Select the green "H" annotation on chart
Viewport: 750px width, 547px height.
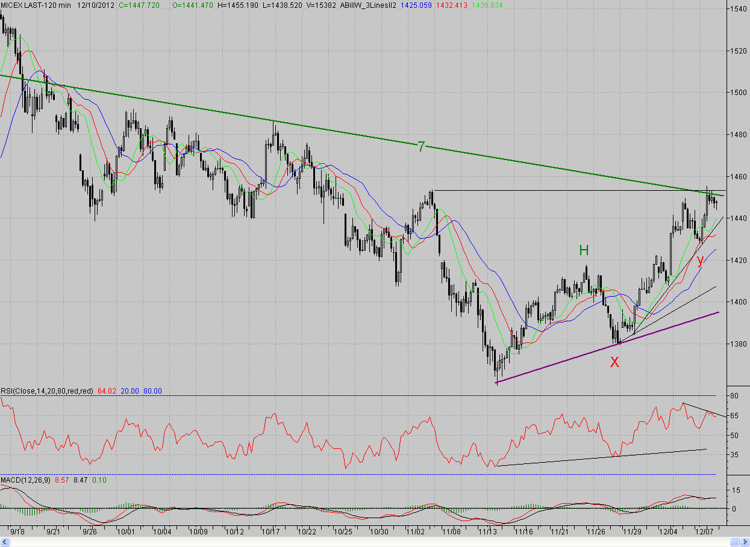[584, 250]
